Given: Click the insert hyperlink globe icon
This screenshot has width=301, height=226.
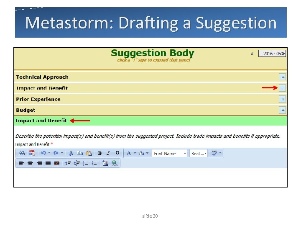Looking at the screenshot, I should point(115,163).
